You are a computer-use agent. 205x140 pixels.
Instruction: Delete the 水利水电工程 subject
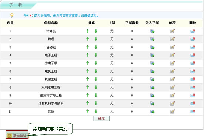click(x=192, y=87)
